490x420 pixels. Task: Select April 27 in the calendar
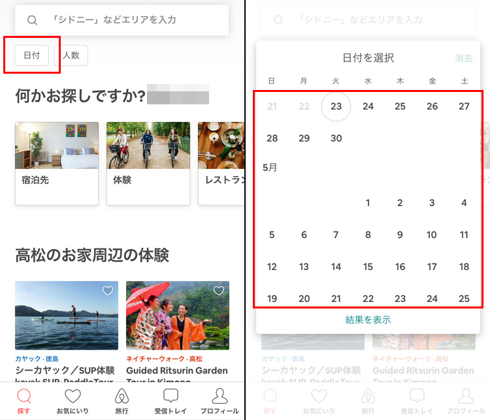[464, 106]
